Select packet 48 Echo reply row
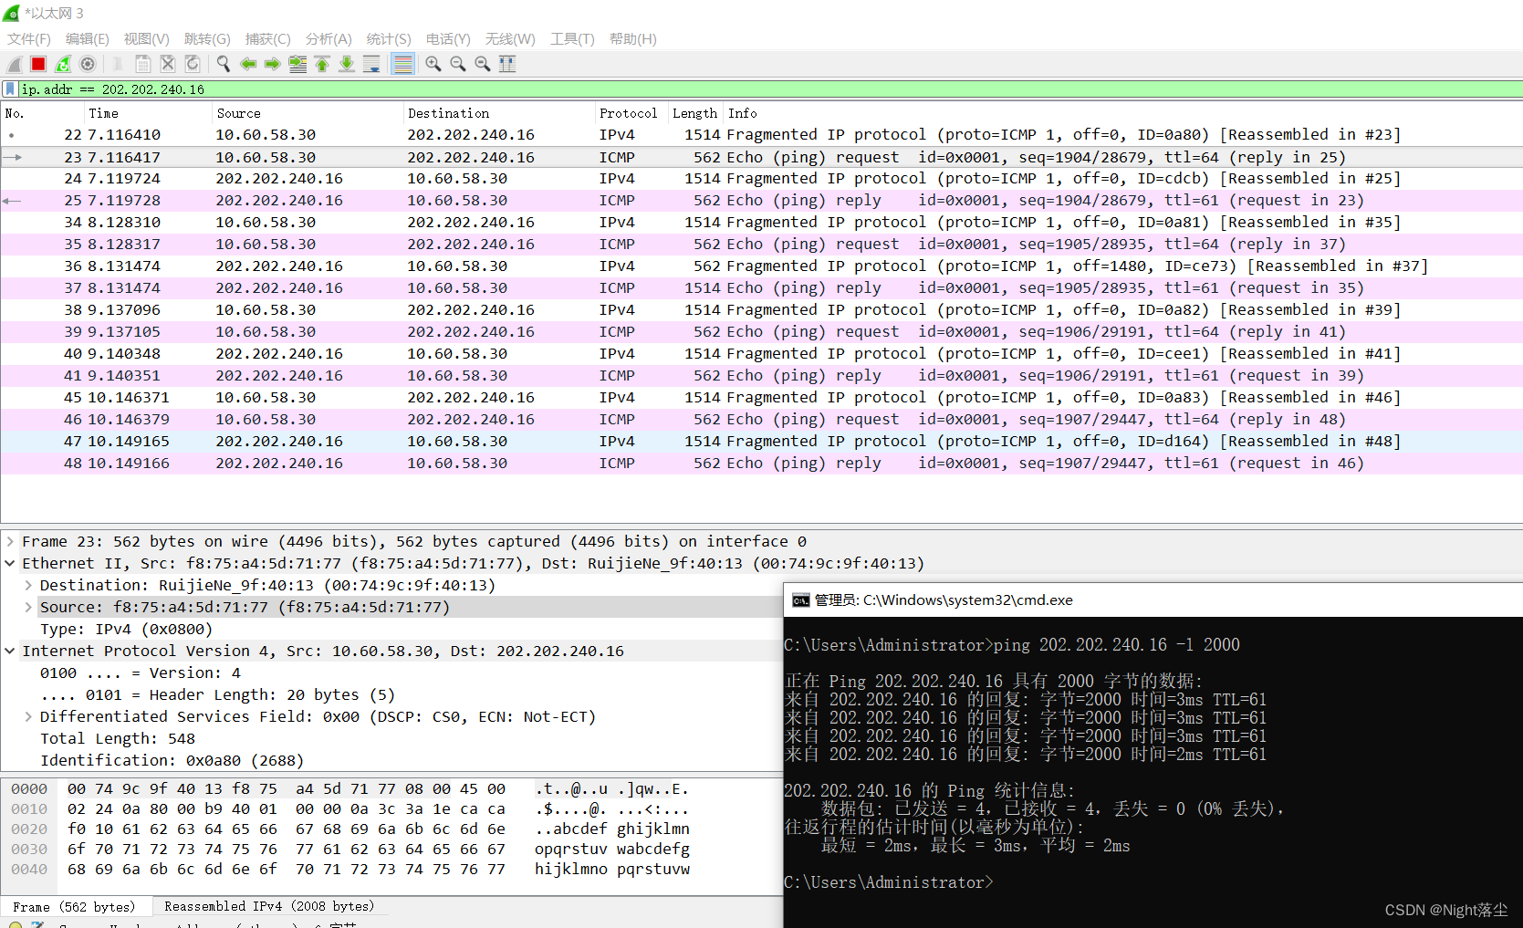This screenshot has width=1523, height=928. pyautogui.click(x=761, y=463)
